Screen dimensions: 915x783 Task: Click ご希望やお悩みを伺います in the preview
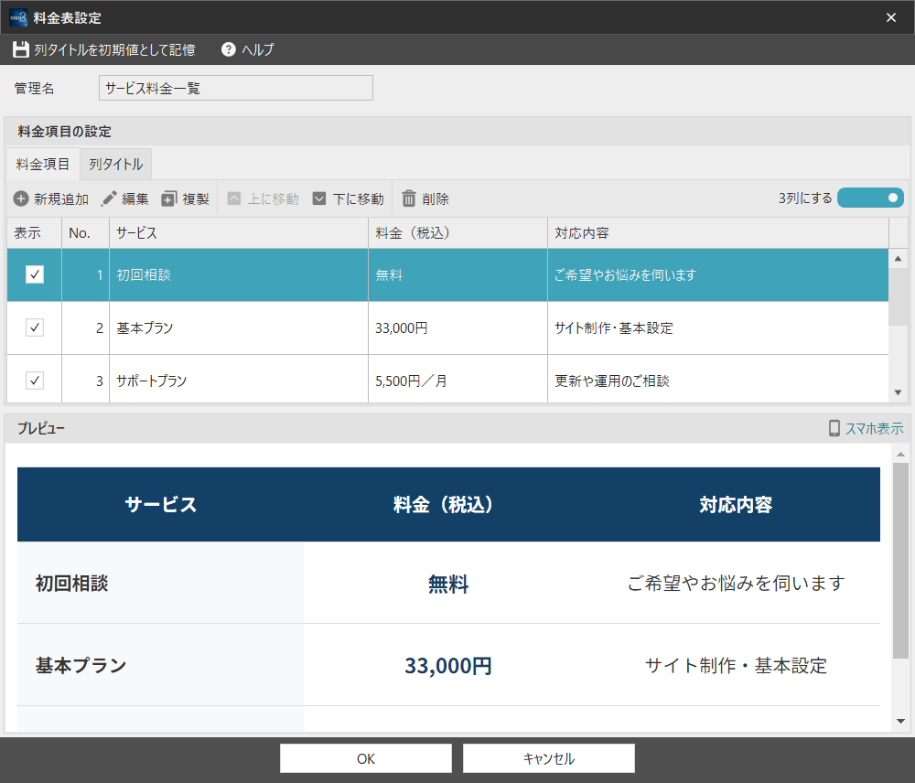[x=736, y=583]
